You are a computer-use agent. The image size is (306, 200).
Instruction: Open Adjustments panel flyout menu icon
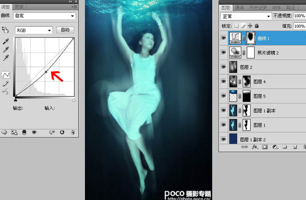[74, 7]
